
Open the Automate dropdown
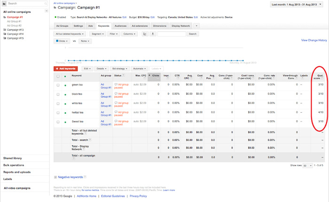pyautogui.click(x=140, y=69)
